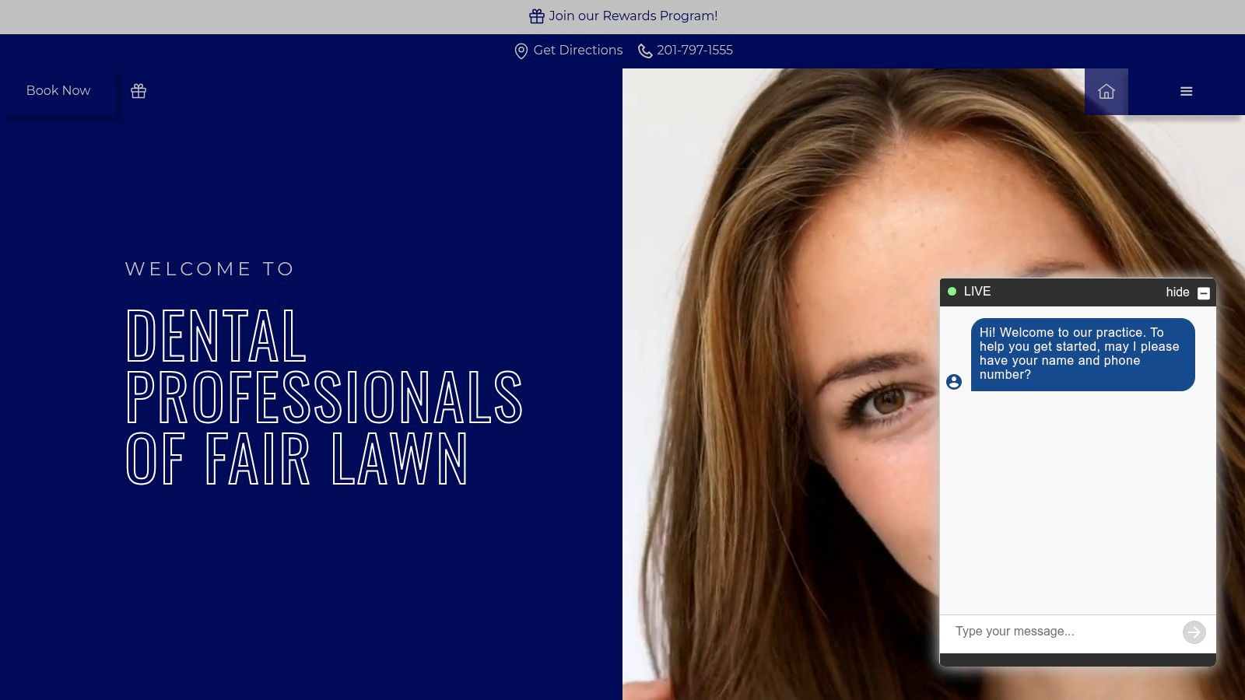This screenshot has height=700, width=1245.
Task: Go to the home page icon
Action: [x=1106, y=92]
